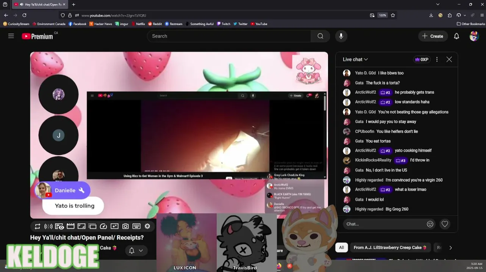
Task: Start voice search with the microphone
Action: click(341, 36)
